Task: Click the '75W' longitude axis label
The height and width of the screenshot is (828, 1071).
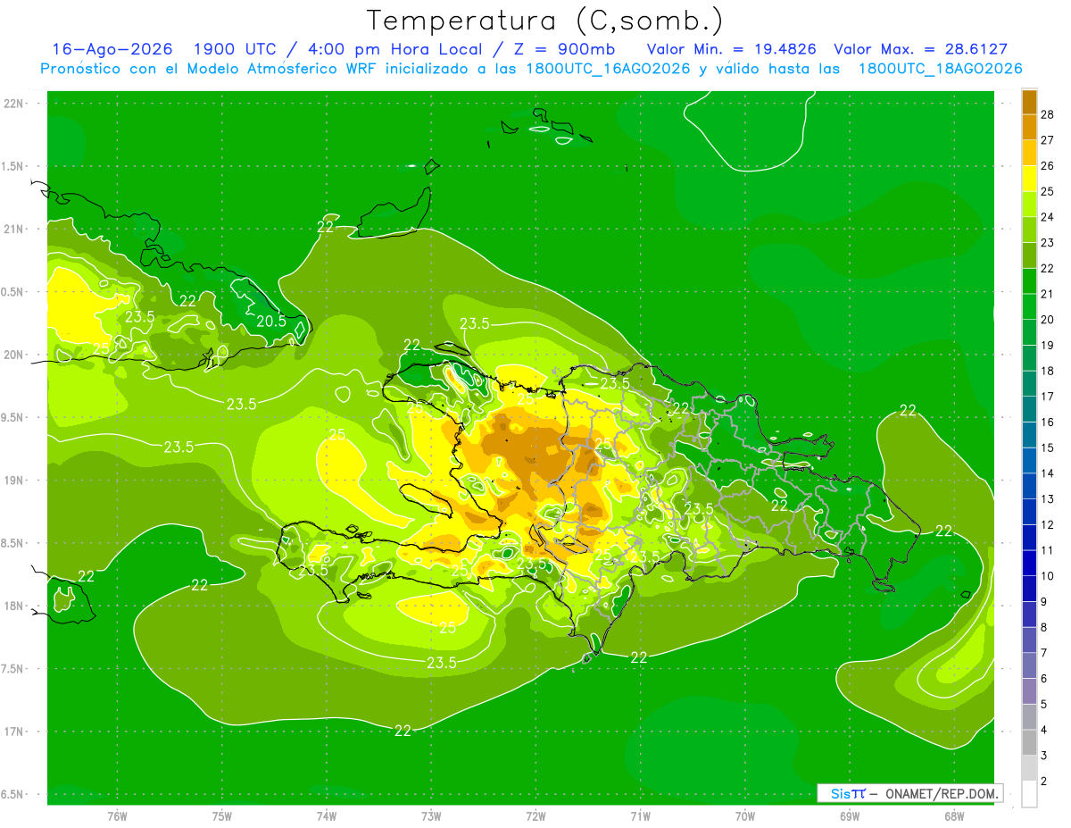Action: (222, 815)
